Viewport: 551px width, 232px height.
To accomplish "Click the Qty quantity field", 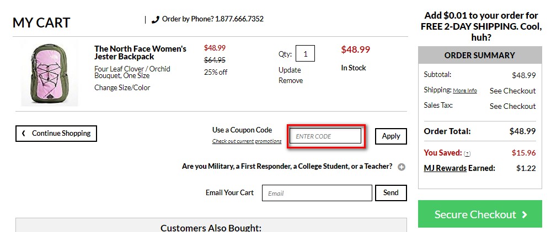I will click(x=305, y=53).
